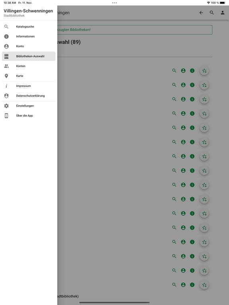Open Katalogsuche from the drawer menu
229x305 pixels.
coord(29,27)
